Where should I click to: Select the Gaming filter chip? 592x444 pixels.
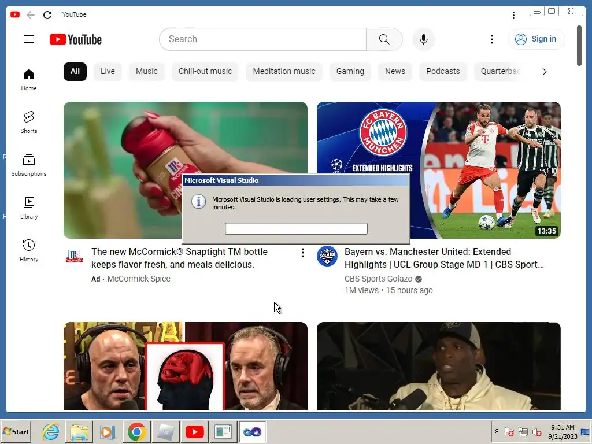tap(350, 71)
